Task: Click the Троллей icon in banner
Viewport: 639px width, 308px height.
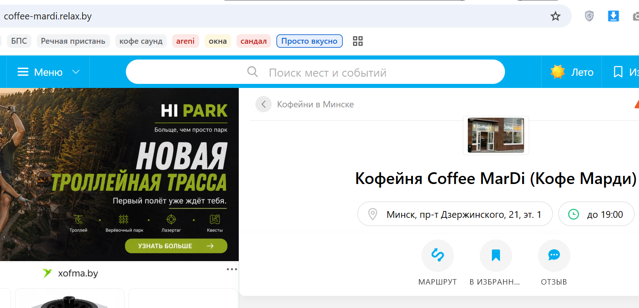Action: (79, 220)
